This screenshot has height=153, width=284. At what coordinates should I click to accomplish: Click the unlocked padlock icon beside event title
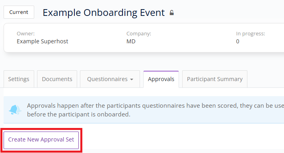(171, 13)
